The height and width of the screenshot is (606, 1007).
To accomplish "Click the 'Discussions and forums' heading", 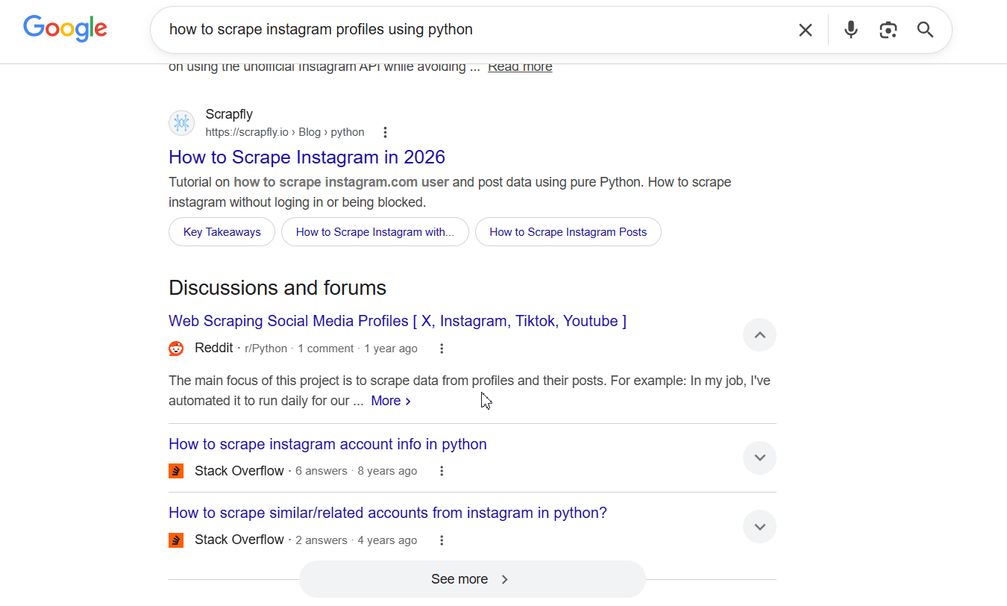I will click(277, 288).
